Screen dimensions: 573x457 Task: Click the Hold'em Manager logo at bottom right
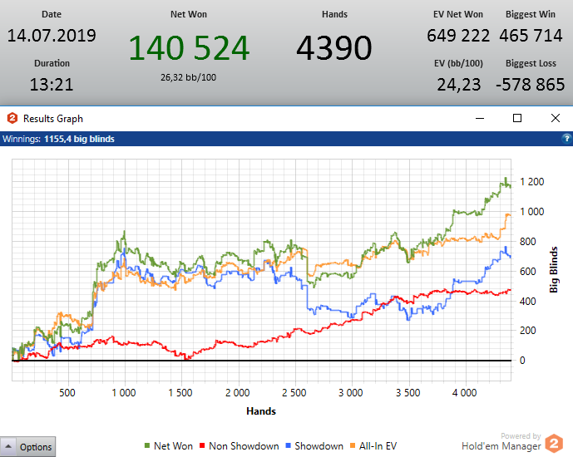pyautogui.click(x=554, y=444)
